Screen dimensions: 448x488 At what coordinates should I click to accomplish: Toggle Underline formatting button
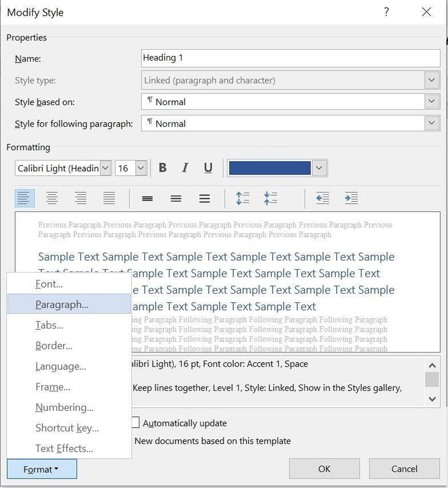coord(208,168)
